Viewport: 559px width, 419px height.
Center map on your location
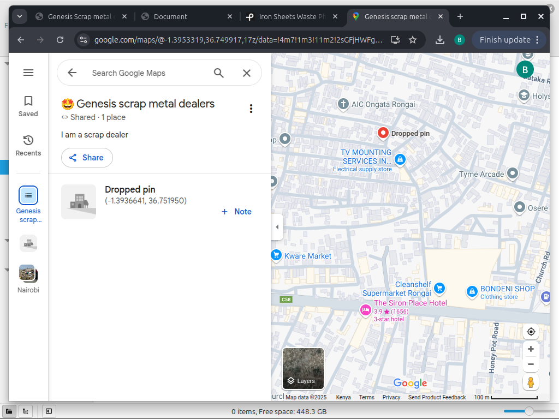(531, 332)
